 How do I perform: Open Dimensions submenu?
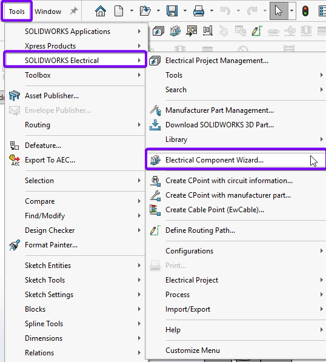tap(75, 338)
